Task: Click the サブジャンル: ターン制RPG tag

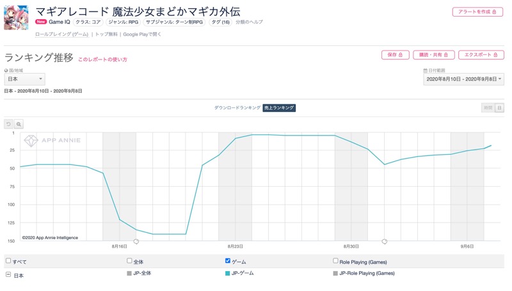Action: (174, 22)
